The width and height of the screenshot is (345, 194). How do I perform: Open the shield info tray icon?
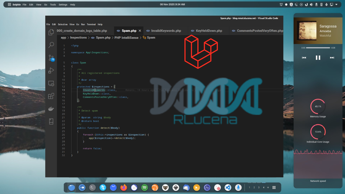pos(291,4)
